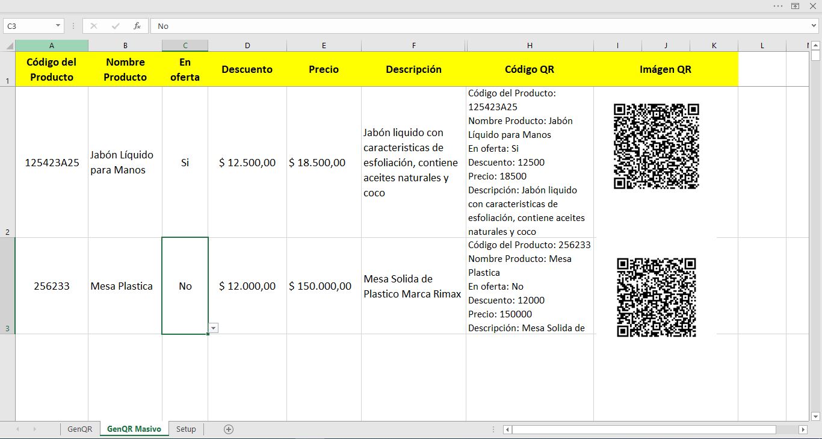Select cell with code 125423A25
Viewport: 822px width, 439px height.
pyautogui.click(x=52, y=162)
